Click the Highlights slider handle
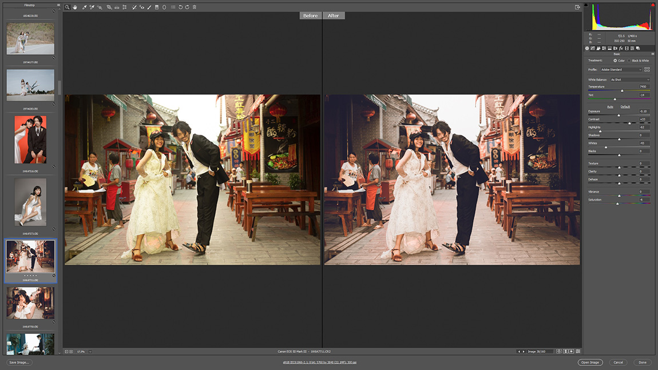This screenshot has width=658, height=370. click(600, 132)
